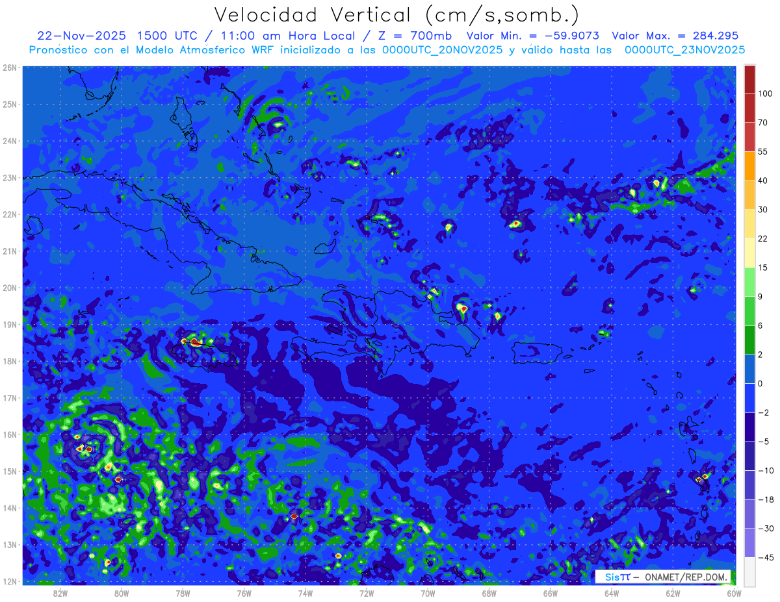This screenshot has width=780, height=602.
Task: Click the '-45' color bar label
Action: click(765, 557)
